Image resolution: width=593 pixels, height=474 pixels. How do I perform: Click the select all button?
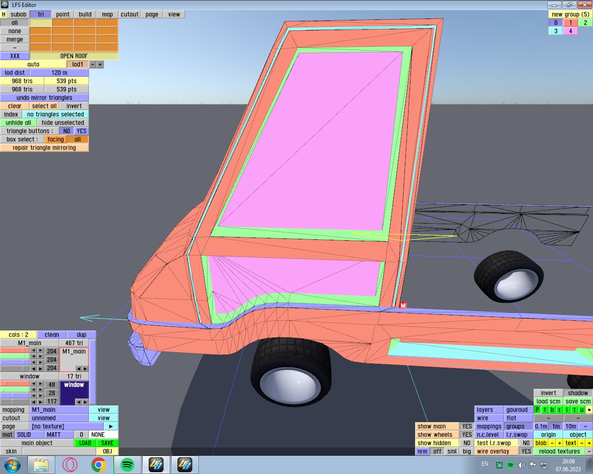coord(44,106)
